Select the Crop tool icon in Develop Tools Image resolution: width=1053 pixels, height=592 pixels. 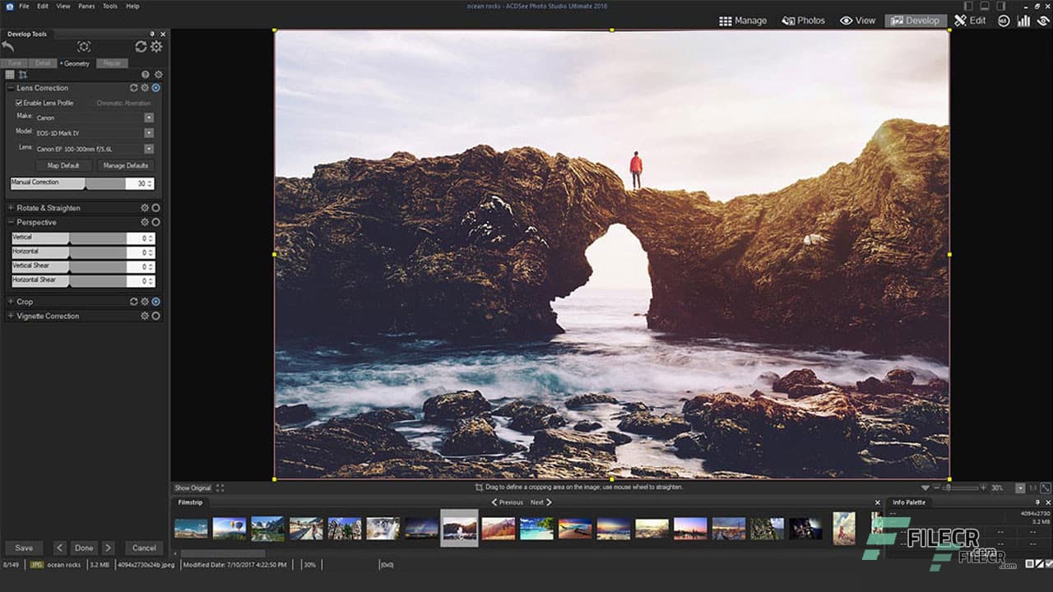coord(21,73)
